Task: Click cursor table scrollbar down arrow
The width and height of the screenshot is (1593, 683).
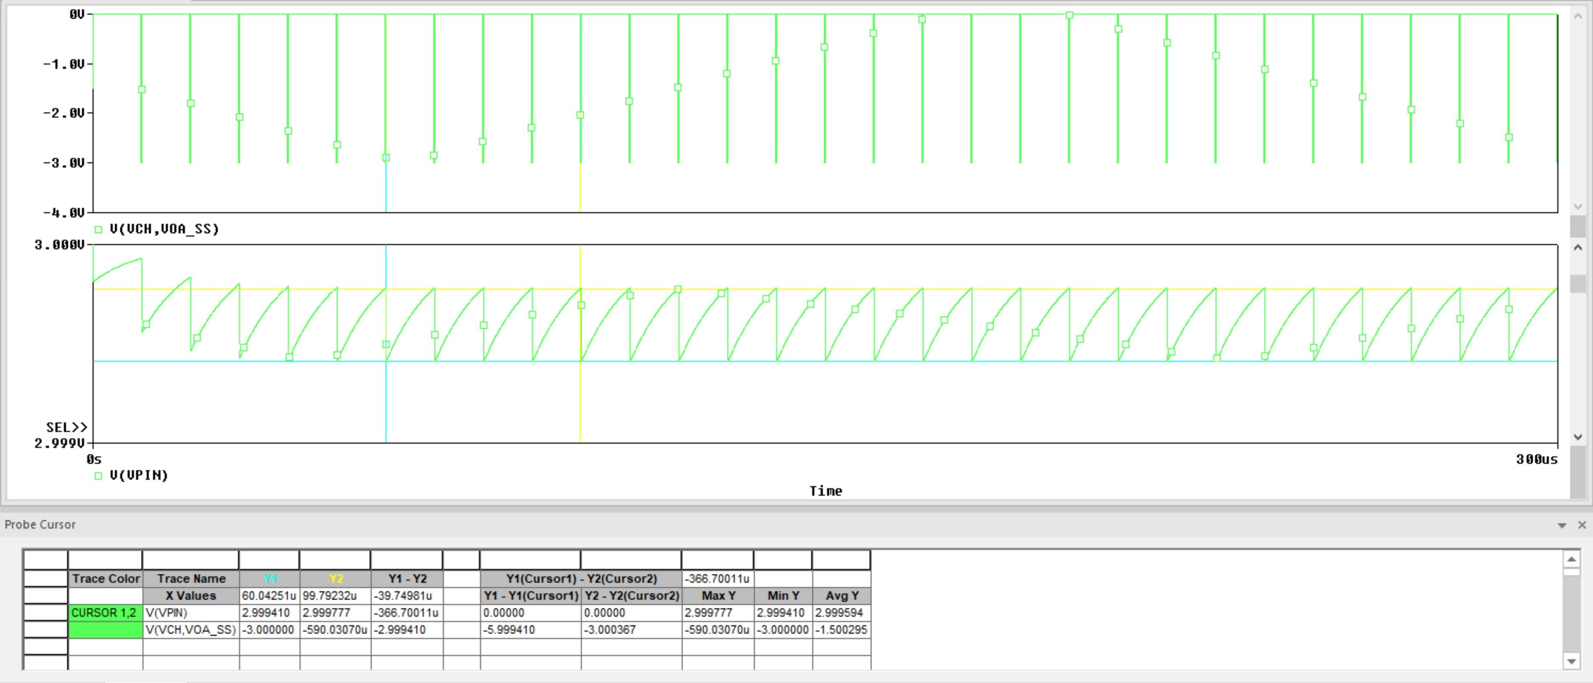Action: 1571,661
